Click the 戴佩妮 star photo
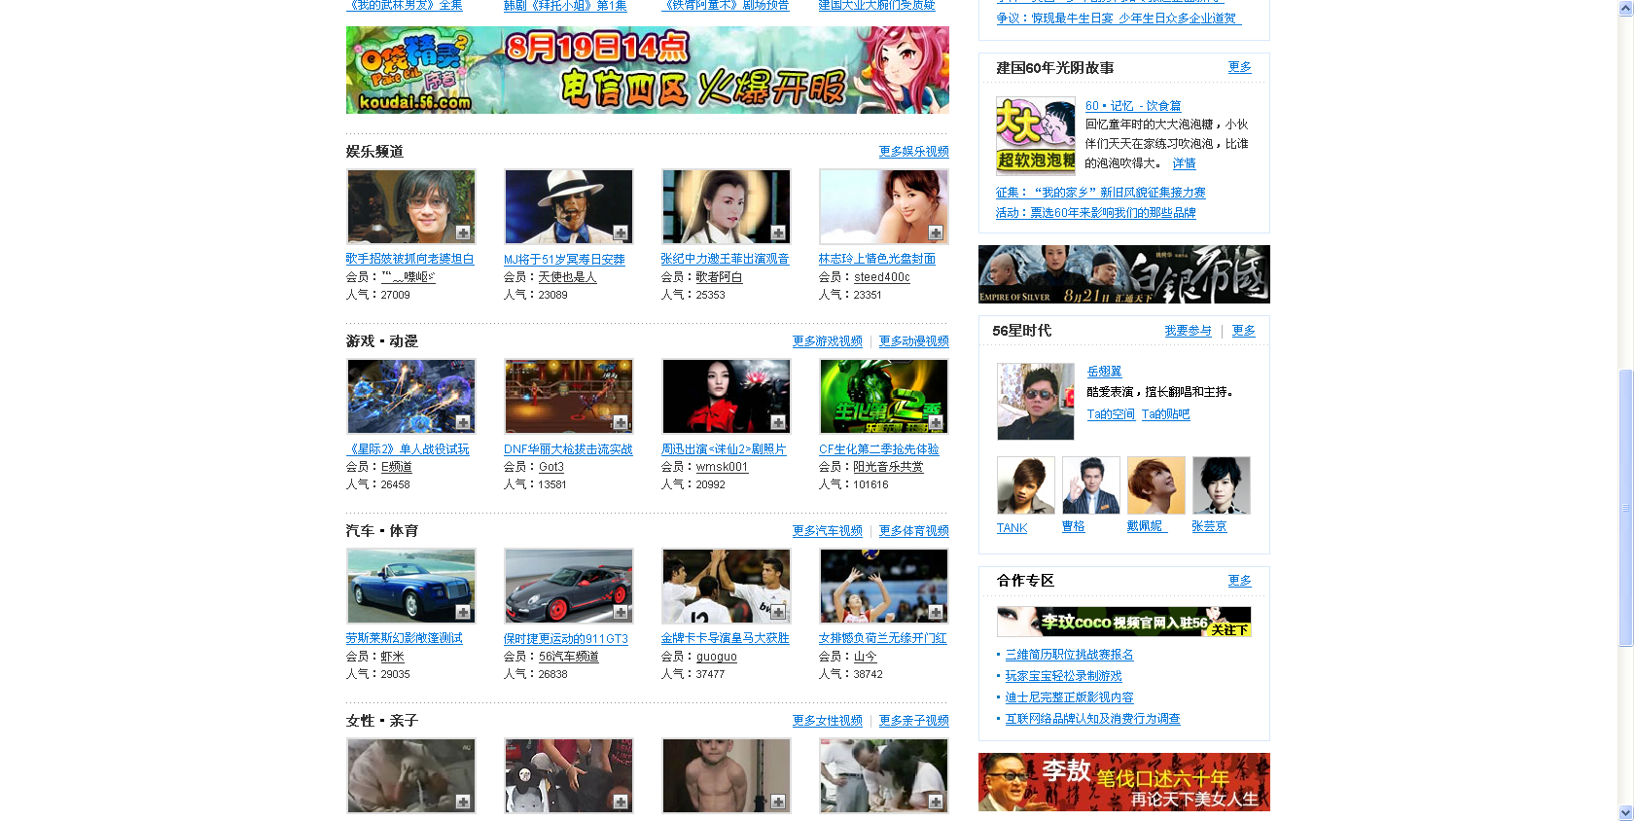 (x=1156, y=485)
